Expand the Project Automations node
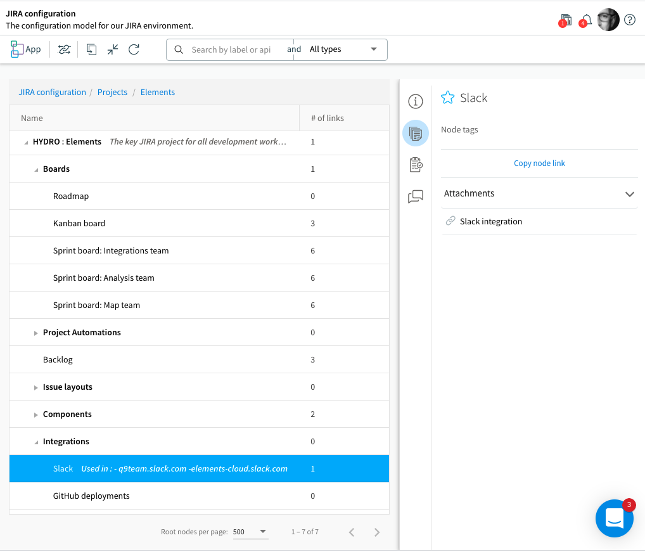 tap(36, 333)
